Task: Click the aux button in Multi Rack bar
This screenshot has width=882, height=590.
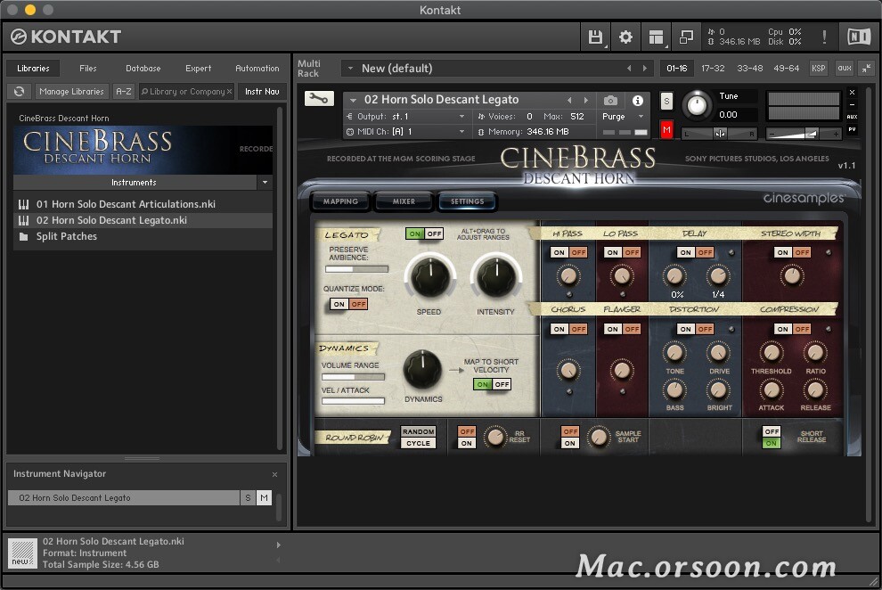Action: coord(845,68)
